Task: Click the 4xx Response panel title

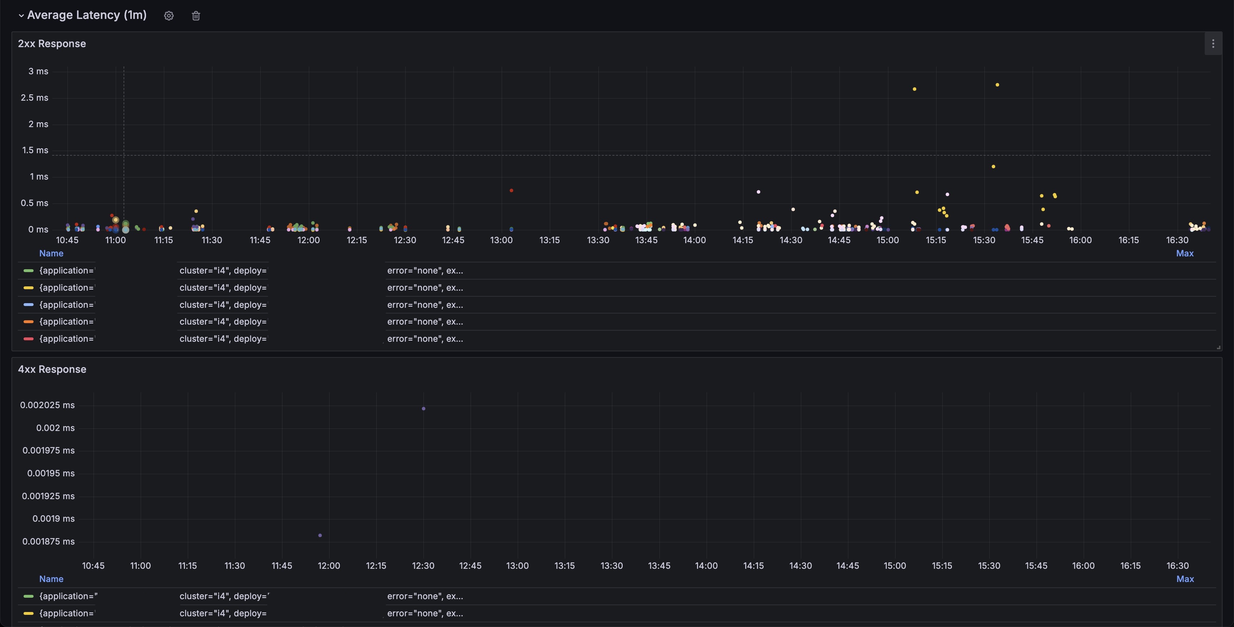Action: [52, 369]
